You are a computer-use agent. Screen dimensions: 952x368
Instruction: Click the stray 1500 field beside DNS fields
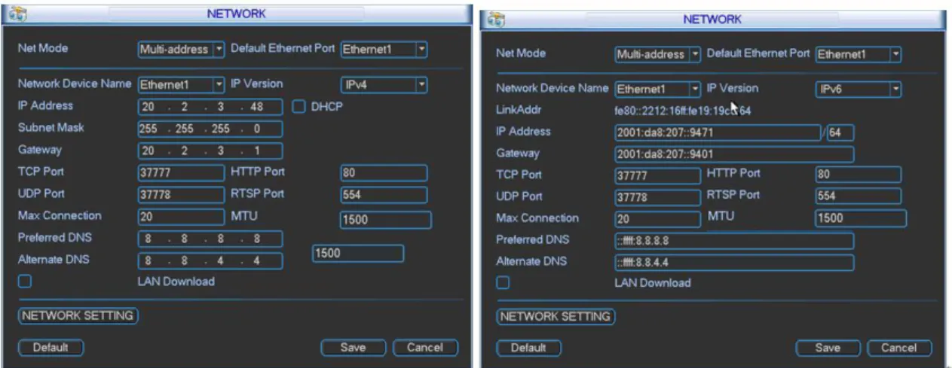(358, 254)
